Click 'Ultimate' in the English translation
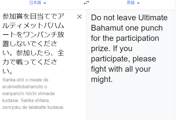The image size is (183, 120). (x=153, y=18)
